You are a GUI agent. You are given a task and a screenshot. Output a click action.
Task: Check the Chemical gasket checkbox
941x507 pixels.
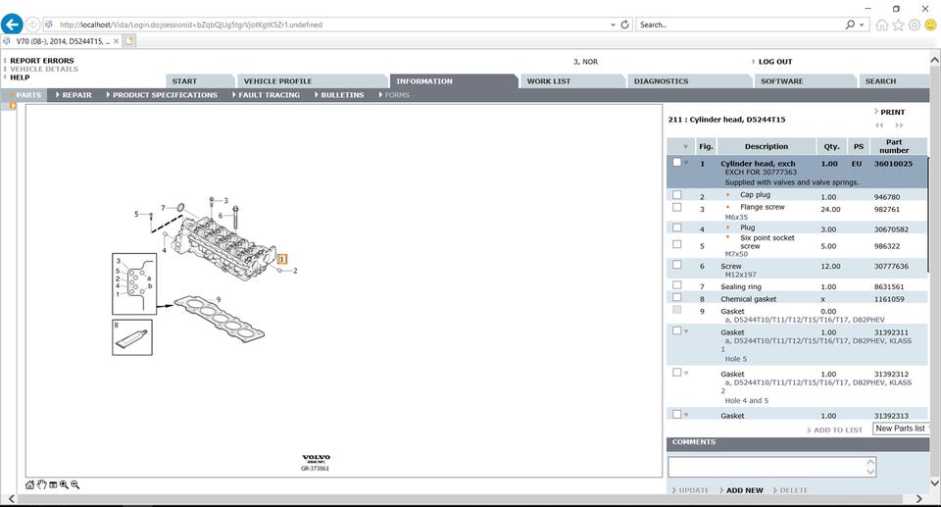coord(677,297)
